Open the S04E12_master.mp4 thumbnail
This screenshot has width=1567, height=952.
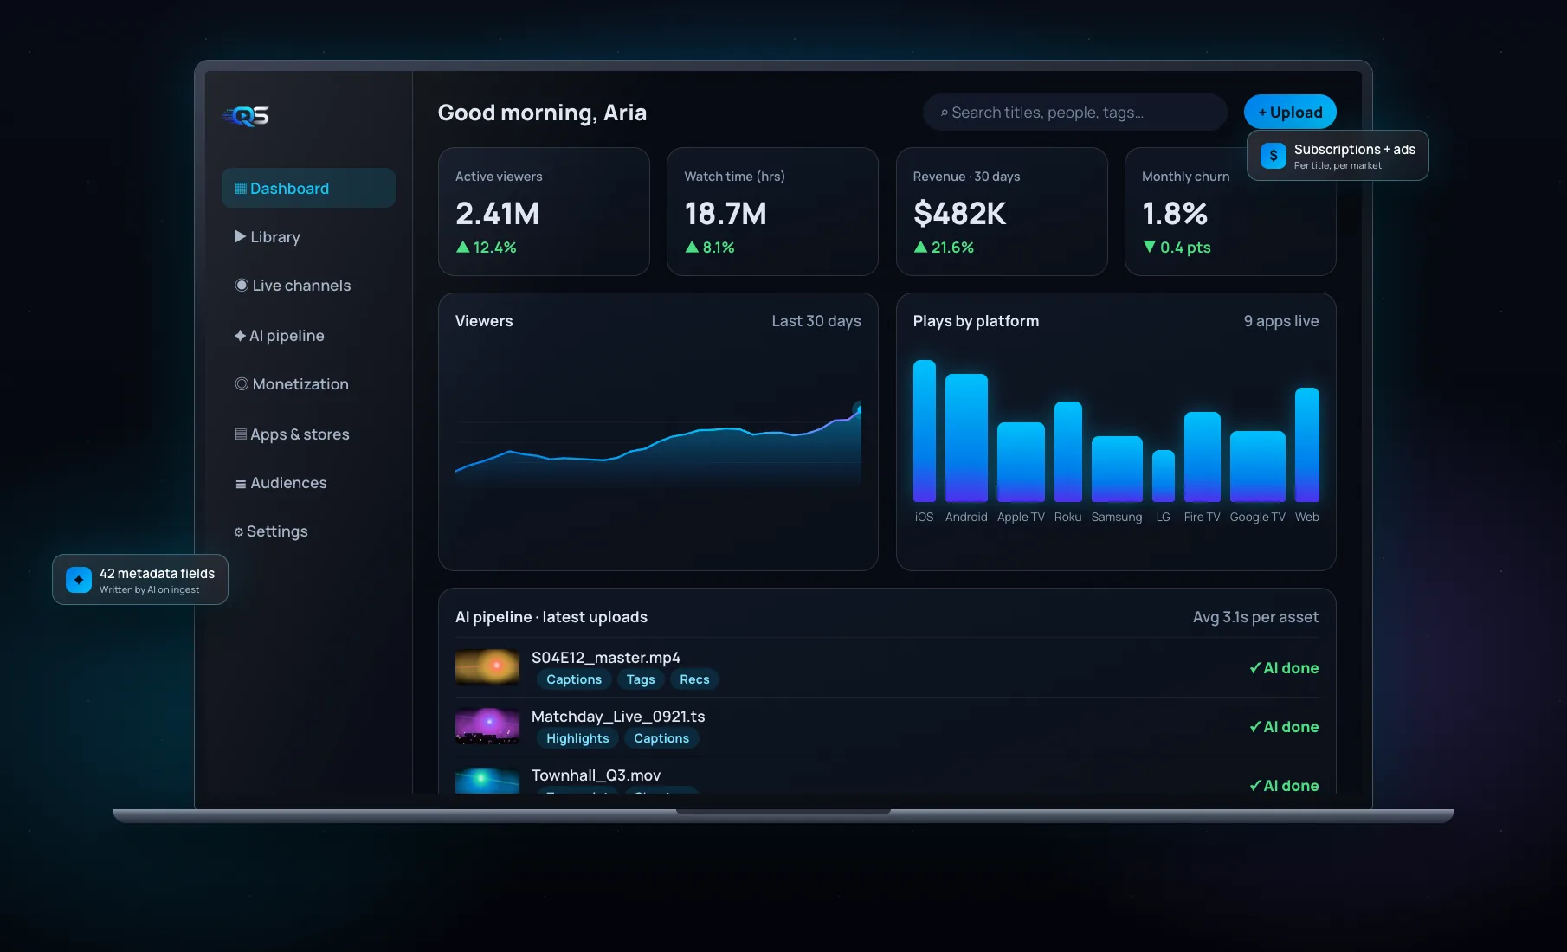tap(487, 667)
